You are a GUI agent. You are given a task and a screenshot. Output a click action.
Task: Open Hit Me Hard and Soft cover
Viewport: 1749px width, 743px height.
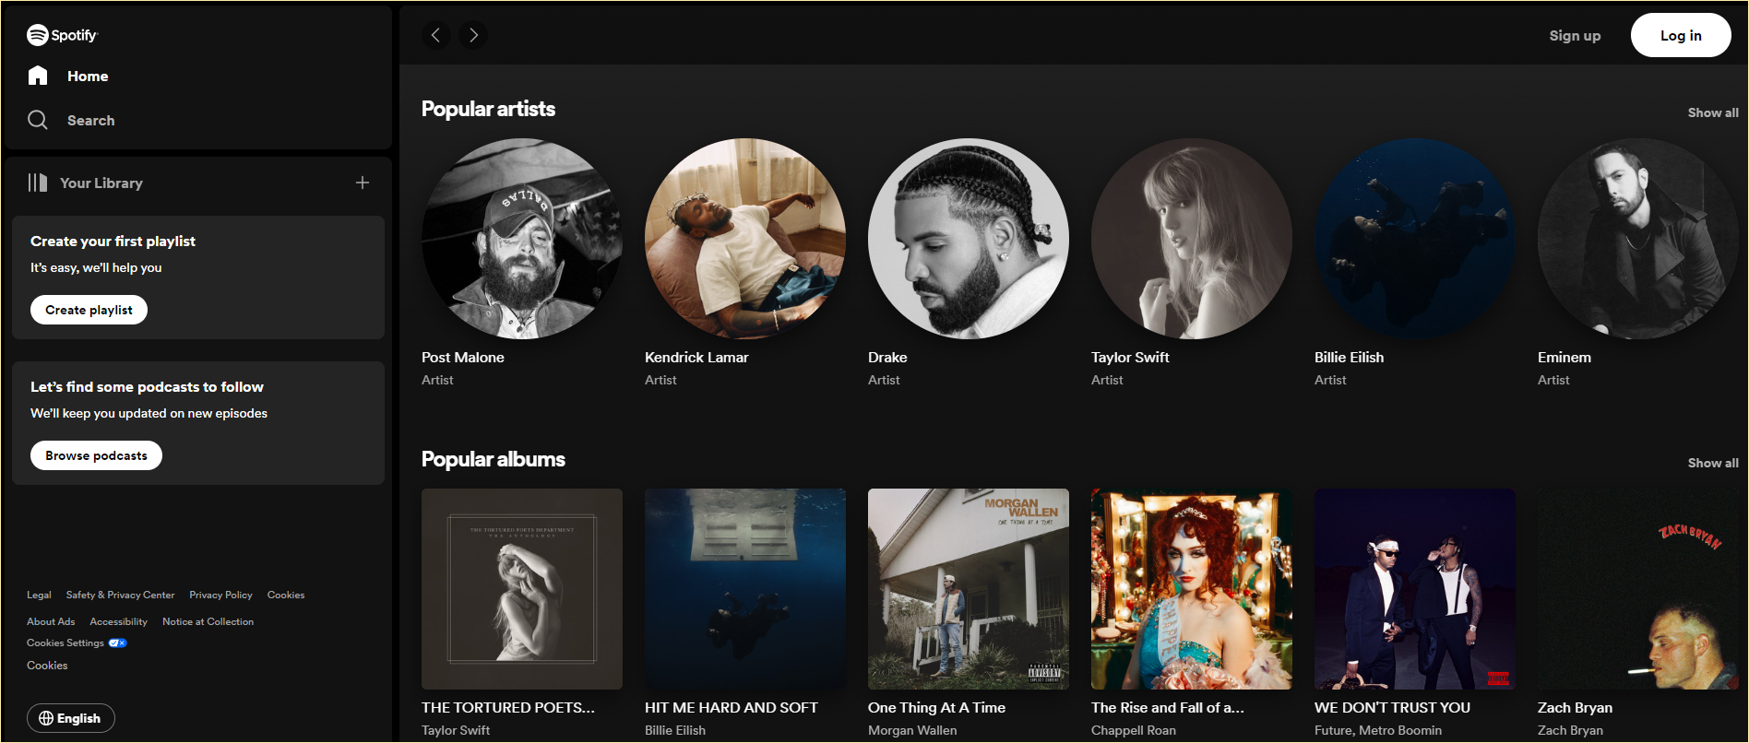tap(745, 589)
